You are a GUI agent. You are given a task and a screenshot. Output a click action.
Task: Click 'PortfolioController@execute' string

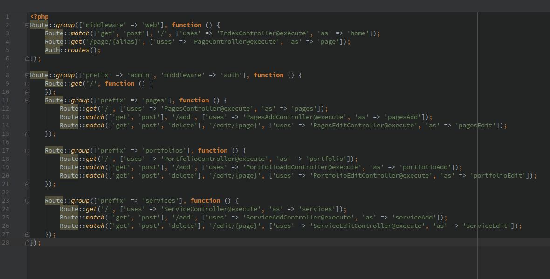215,159
